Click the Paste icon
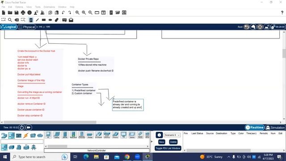286x161 pixels. coord(57,13)
